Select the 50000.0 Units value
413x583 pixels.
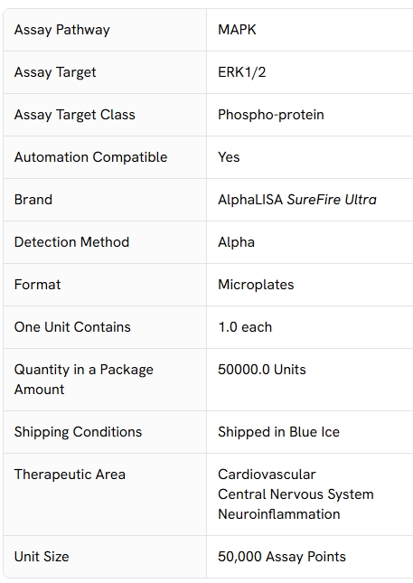262,369
